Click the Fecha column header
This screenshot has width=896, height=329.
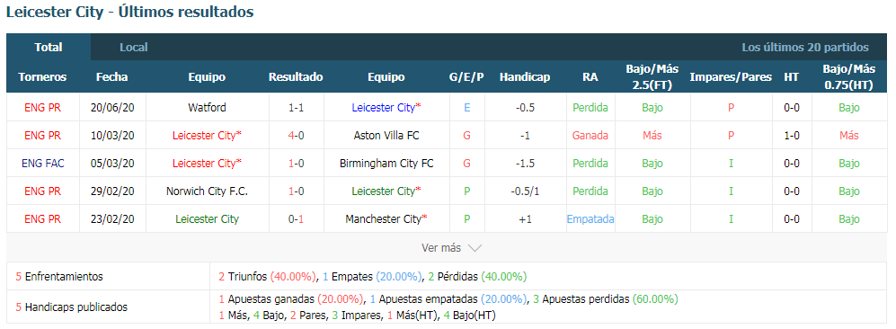pyautogui.click(x=112, y=77)
